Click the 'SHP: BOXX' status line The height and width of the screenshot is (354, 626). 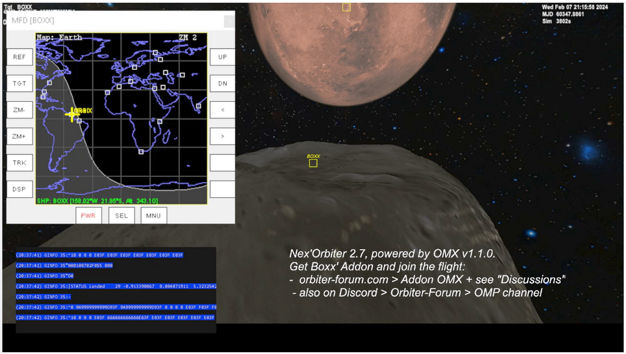point(97,201)
